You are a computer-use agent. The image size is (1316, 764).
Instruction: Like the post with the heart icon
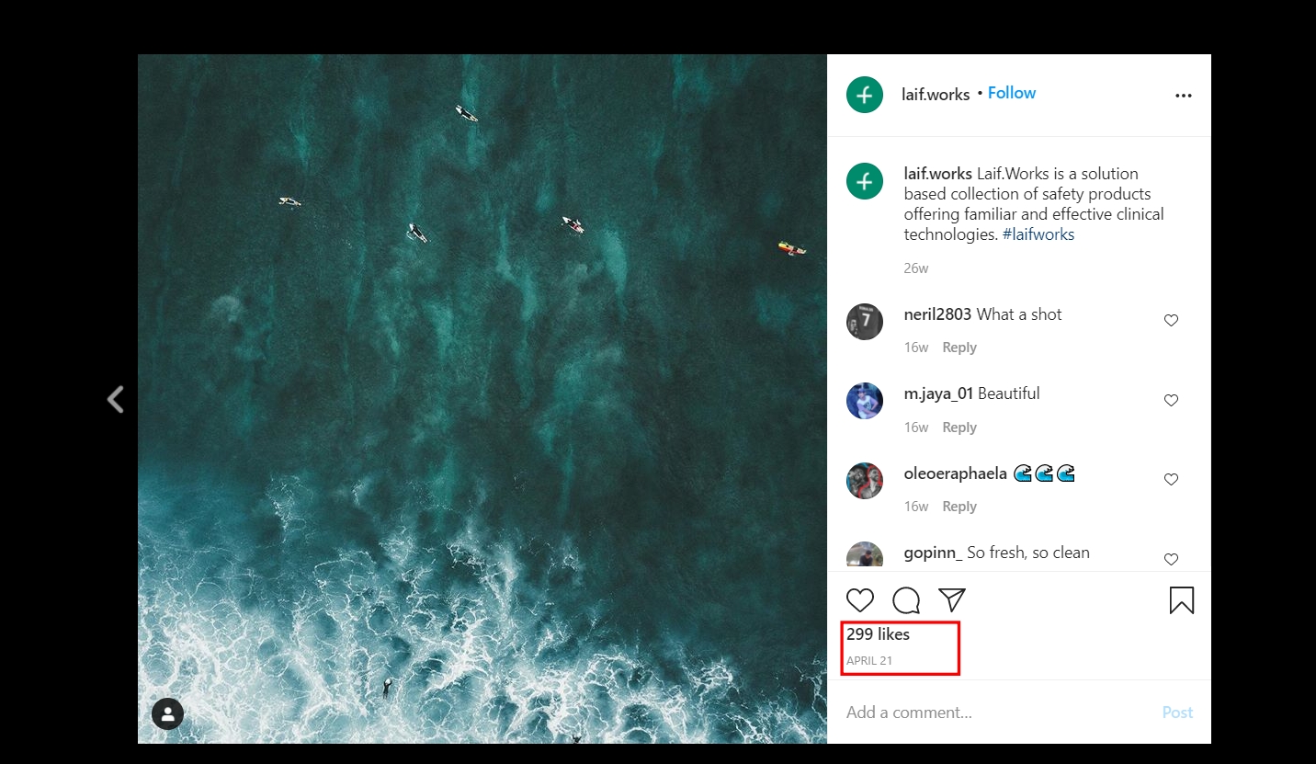[860, 600]
